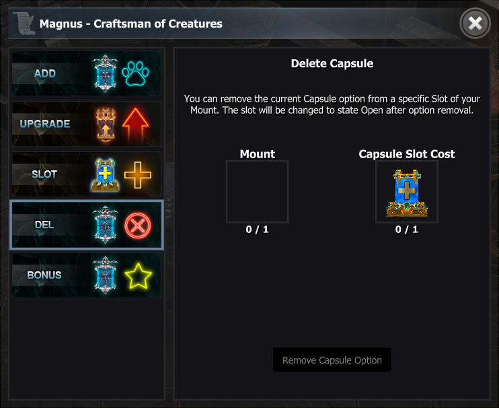Click the empty Mount item slot
499x408 pixels.
coord(258,192)
